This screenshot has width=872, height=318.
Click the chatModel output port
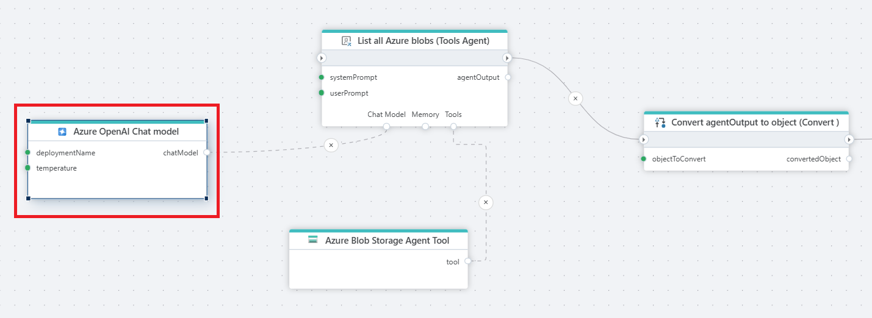(207, 152)
